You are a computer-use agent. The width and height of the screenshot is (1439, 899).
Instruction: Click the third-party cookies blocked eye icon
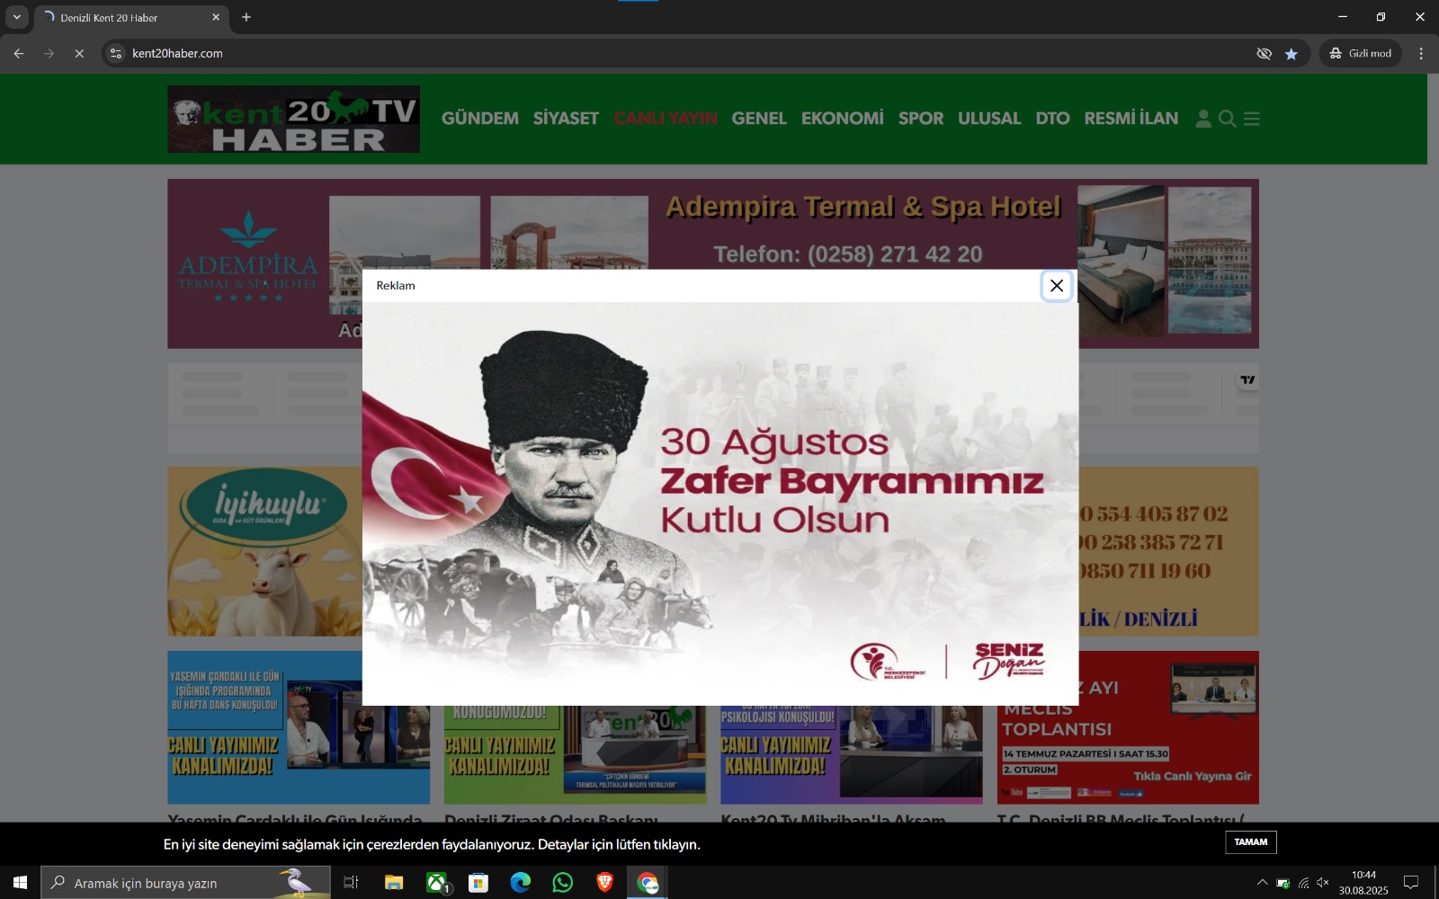pos(1264,54)
